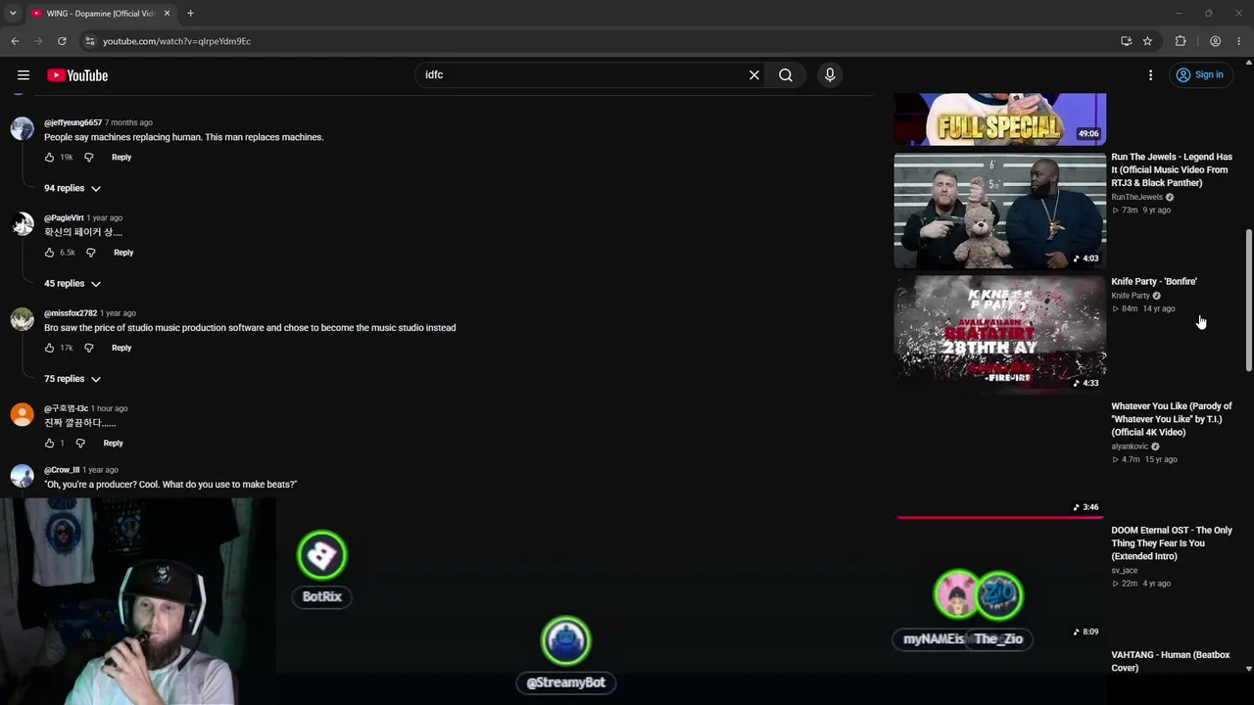Reply to the @PagleVirt comment
This screenshot has width=1254, height=705.
pos(123,253)
